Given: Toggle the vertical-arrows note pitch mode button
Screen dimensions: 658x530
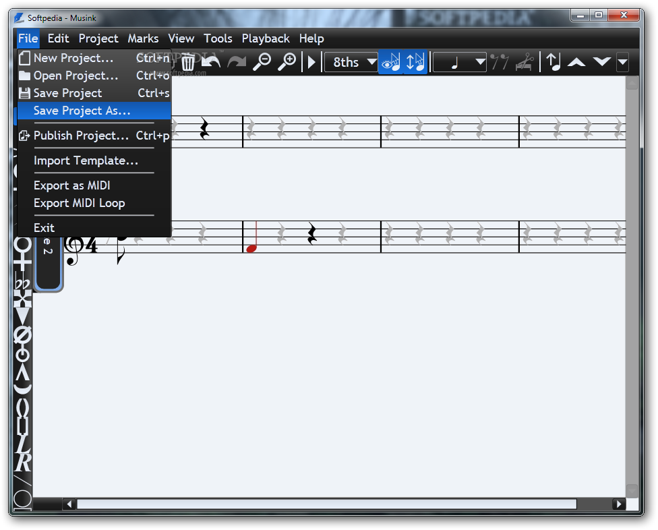Looking at the screenshot, I should pyautogui.click(x=415, y=62).
